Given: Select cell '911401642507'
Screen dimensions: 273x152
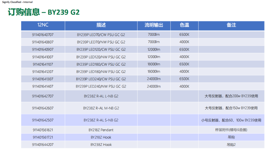Looking at the screenshot, I should [x=43, y=120].
